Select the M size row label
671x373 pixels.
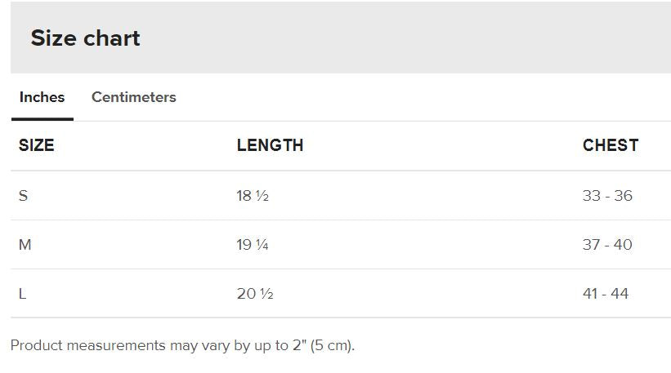(x=25, y=245)
